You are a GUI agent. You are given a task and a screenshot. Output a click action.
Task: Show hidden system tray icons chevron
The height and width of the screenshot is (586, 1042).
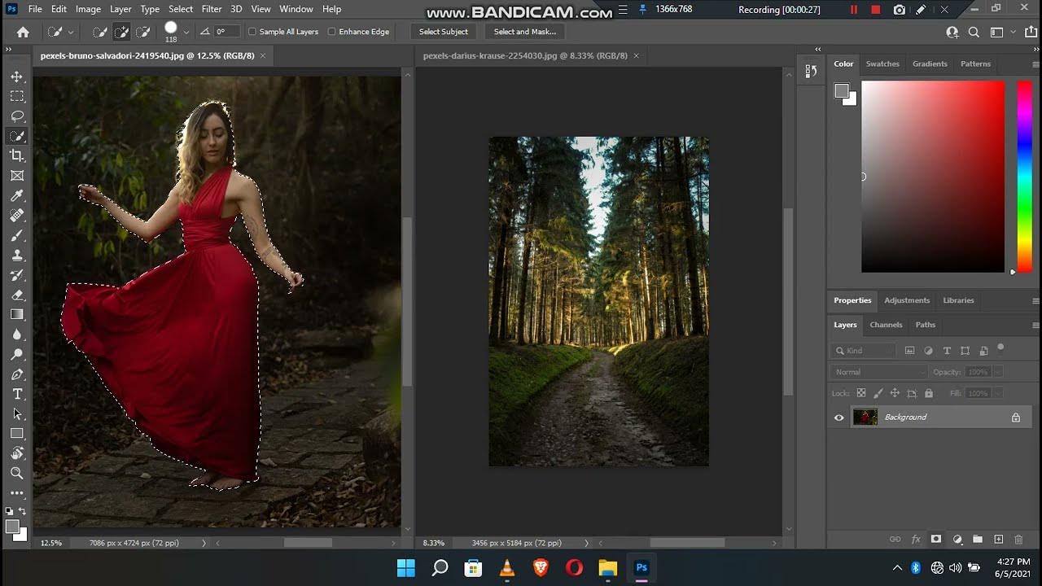(x=897, y=567)
